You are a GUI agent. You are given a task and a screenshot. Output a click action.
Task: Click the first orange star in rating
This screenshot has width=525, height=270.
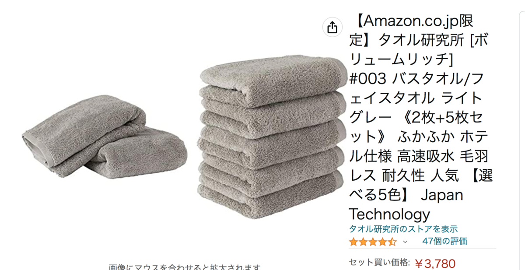pyautogui.click(x=353, y=241)
